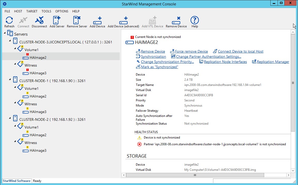The width and height of the screenshot is (298, 185).
Task: Click the HAIMAGE2 header device icon
Action: [129, 43]
